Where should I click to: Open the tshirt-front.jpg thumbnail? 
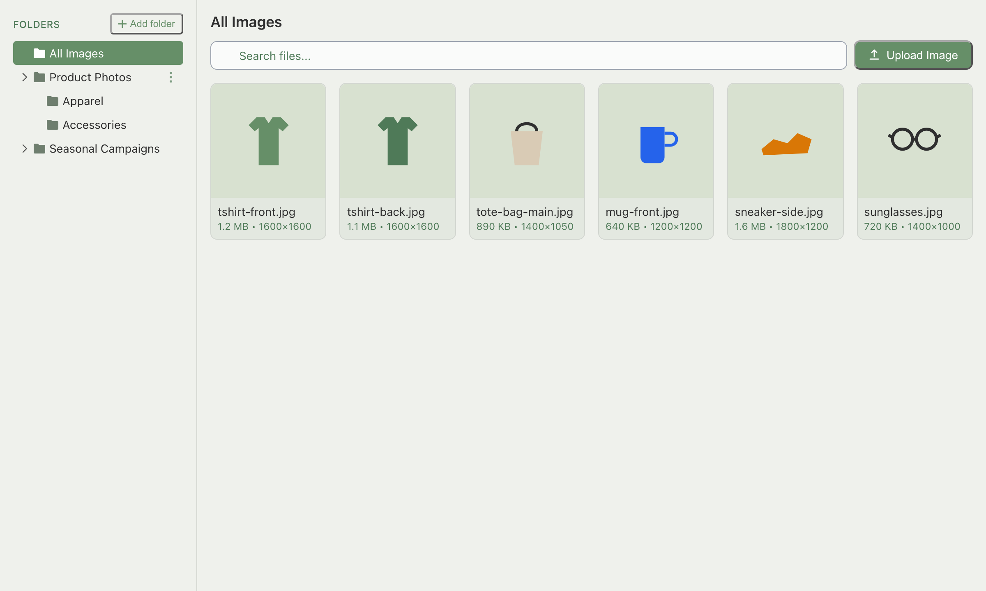268,141
